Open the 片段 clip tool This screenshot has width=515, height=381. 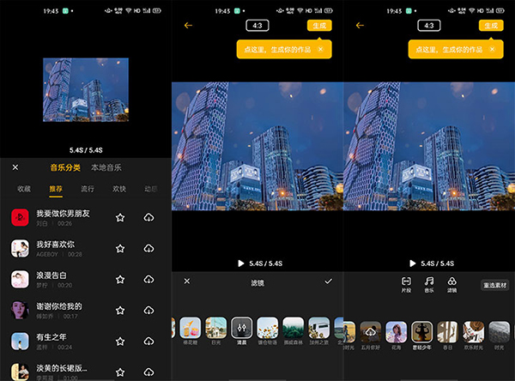(x=406, y=284)
